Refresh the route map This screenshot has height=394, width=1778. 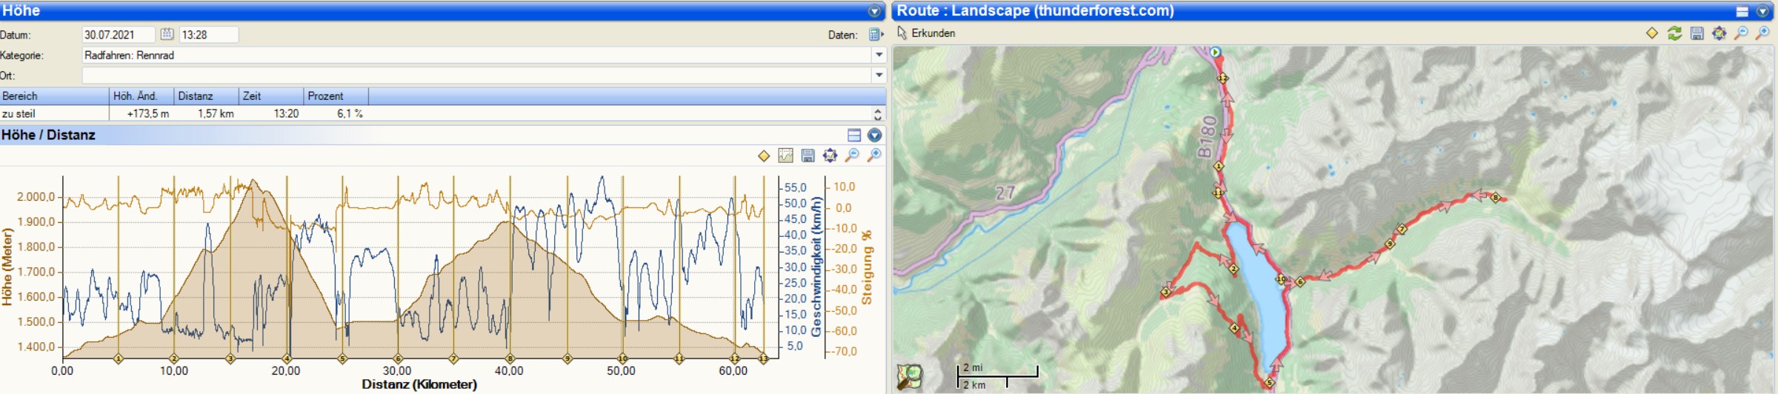1674,33
